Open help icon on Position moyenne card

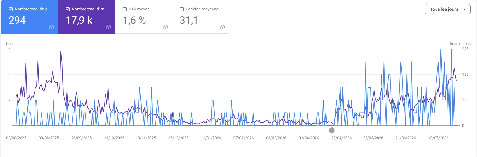tap(222, 27)
